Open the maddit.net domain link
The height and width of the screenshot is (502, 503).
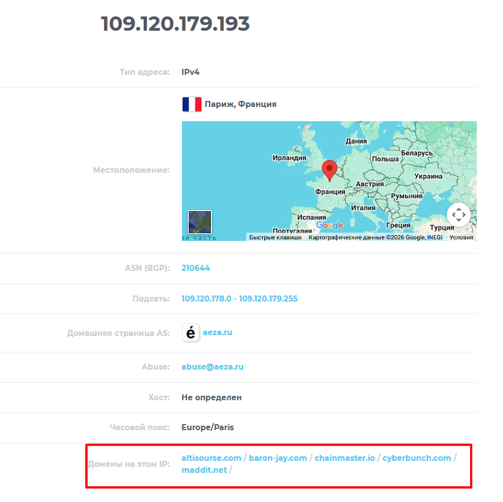(x=204, y=470)
